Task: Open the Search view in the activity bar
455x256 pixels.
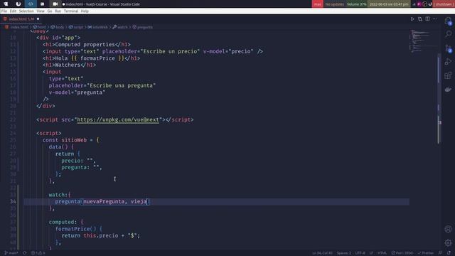Action: tap(448, 34)
